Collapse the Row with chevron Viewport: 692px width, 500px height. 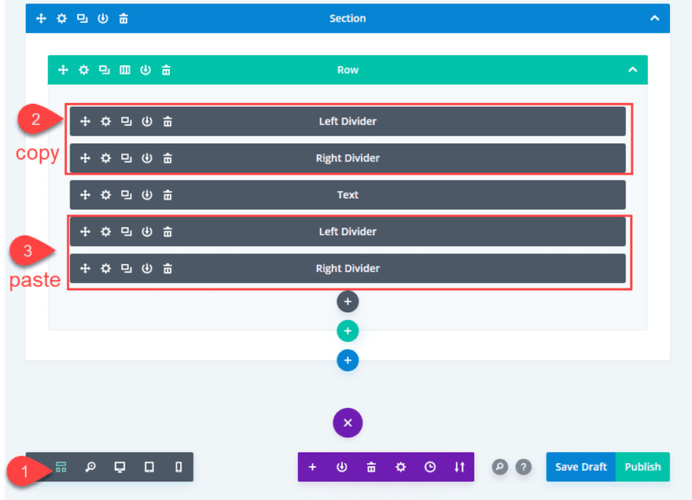632,70
